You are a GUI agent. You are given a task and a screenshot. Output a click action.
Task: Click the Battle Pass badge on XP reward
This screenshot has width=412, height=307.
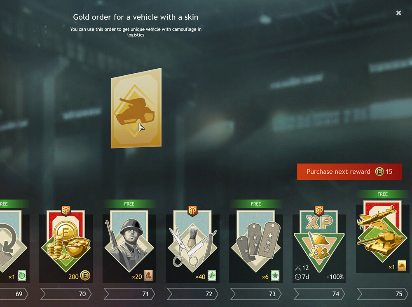tap(319, 210)
